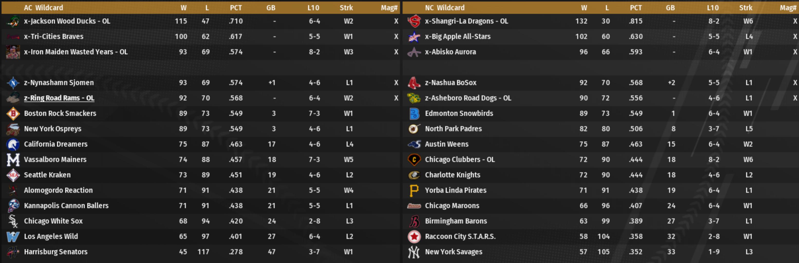Click the Boston Rock Smackers logo
799x263 pixels.
point(13,114)
